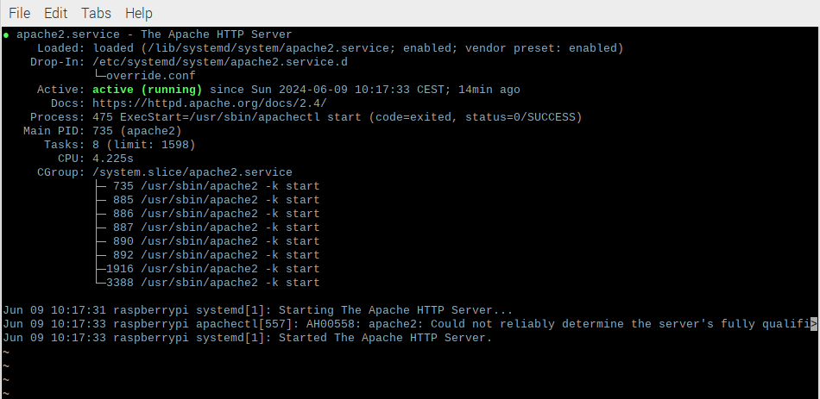This screenshot has width=820, height=399.
Task: Open the Edit menu
Action: (x=55, y=13)
